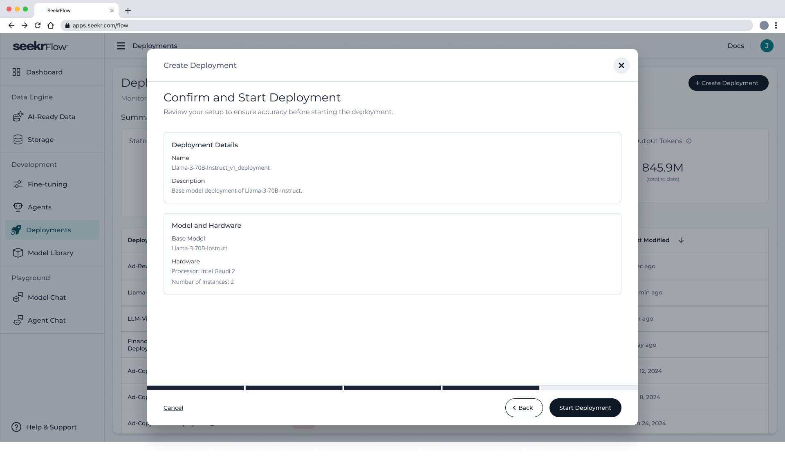Click Start Deployment button
This screenshot has height=456, width=785.
(x=585, y=408)
